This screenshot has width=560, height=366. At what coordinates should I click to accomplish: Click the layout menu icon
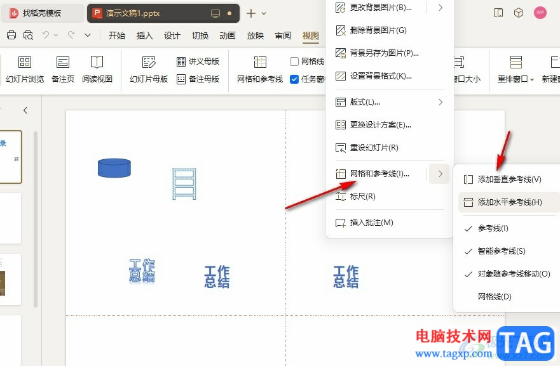coord(341,102)
